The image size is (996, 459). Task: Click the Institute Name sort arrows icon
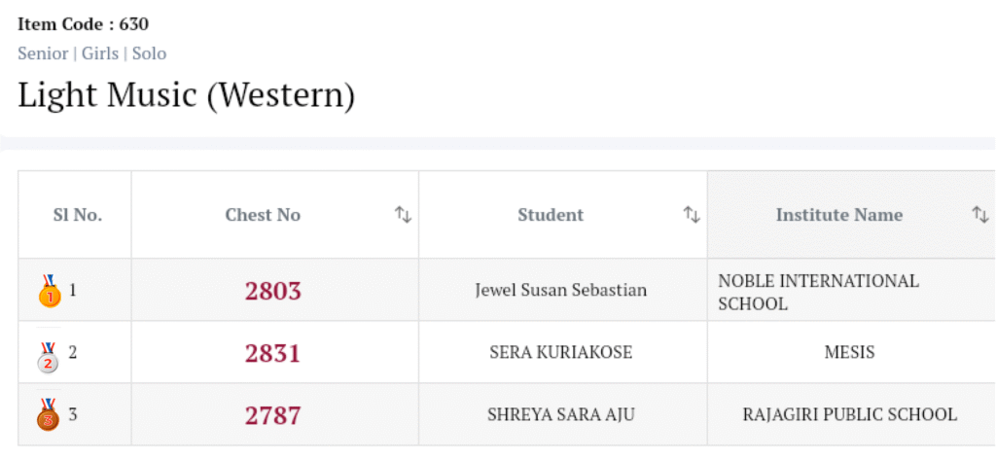click(x=980, y=215)
